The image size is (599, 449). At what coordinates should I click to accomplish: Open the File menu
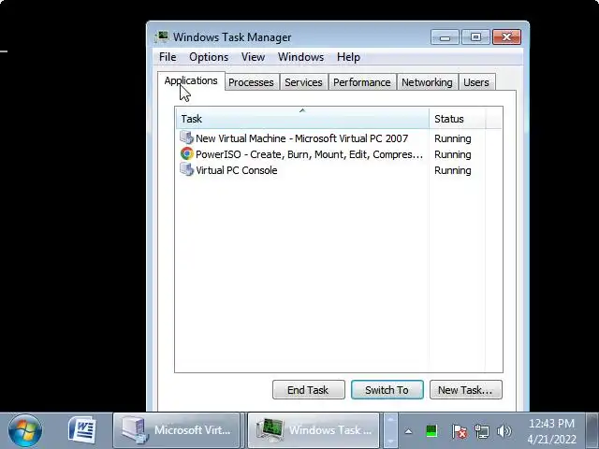[x=168, y=57]
